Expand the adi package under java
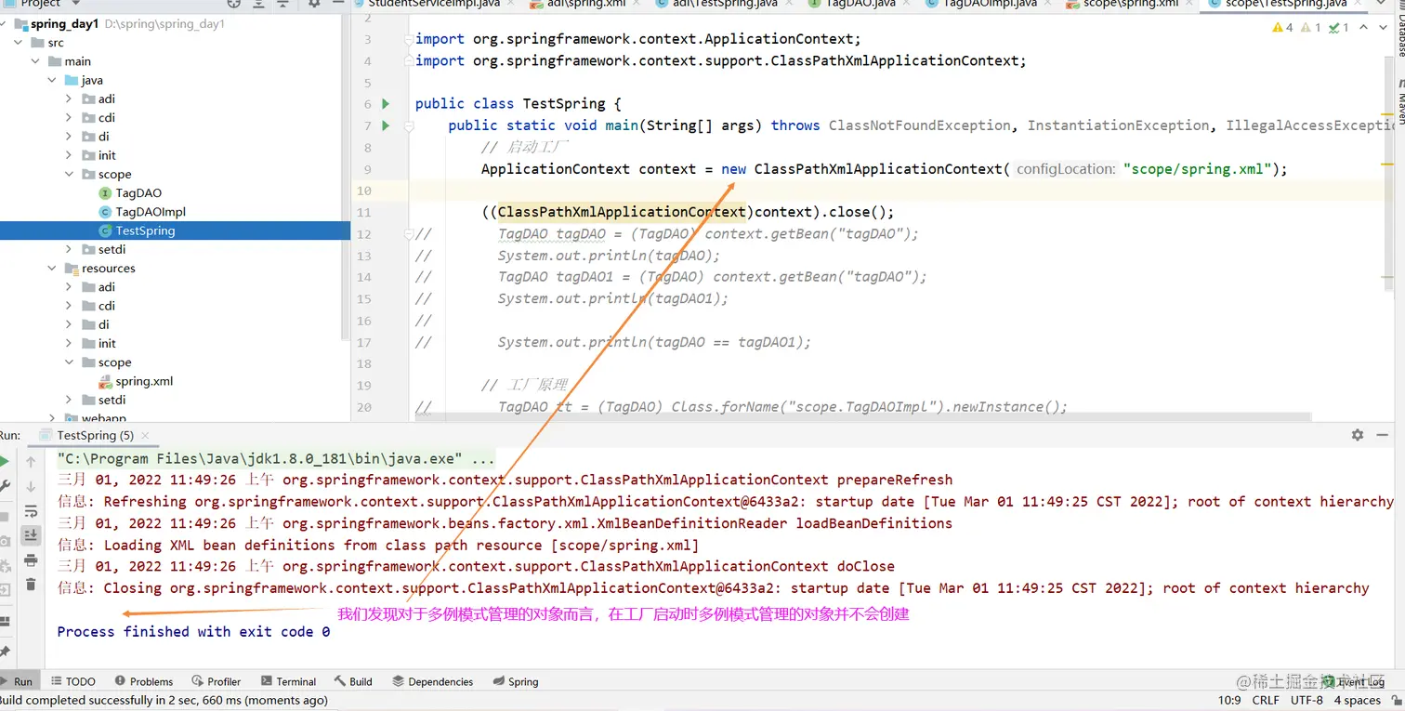Viewport: 1405px width, 711px height. (69, 99)
